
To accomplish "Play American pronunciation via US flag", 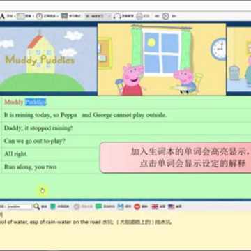I will [x=172, y=206].
